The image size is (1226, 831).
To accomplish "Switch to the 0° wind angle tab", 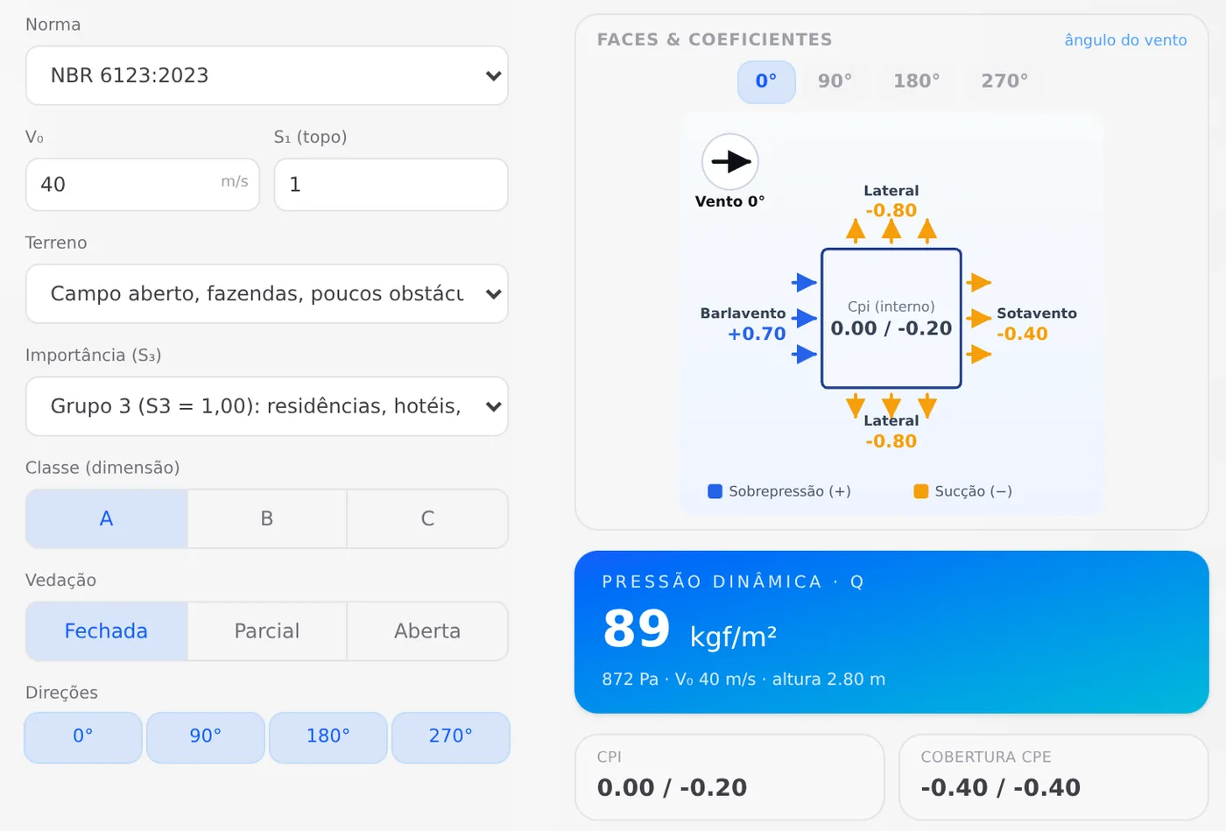I will (766, 81).
